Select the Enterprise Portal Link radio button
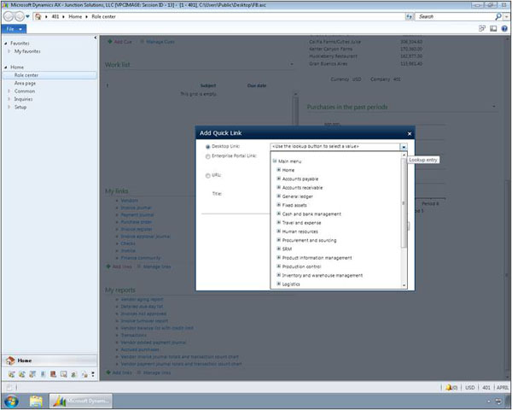Screen dimensions: 512x410 (x=207, y=156)
